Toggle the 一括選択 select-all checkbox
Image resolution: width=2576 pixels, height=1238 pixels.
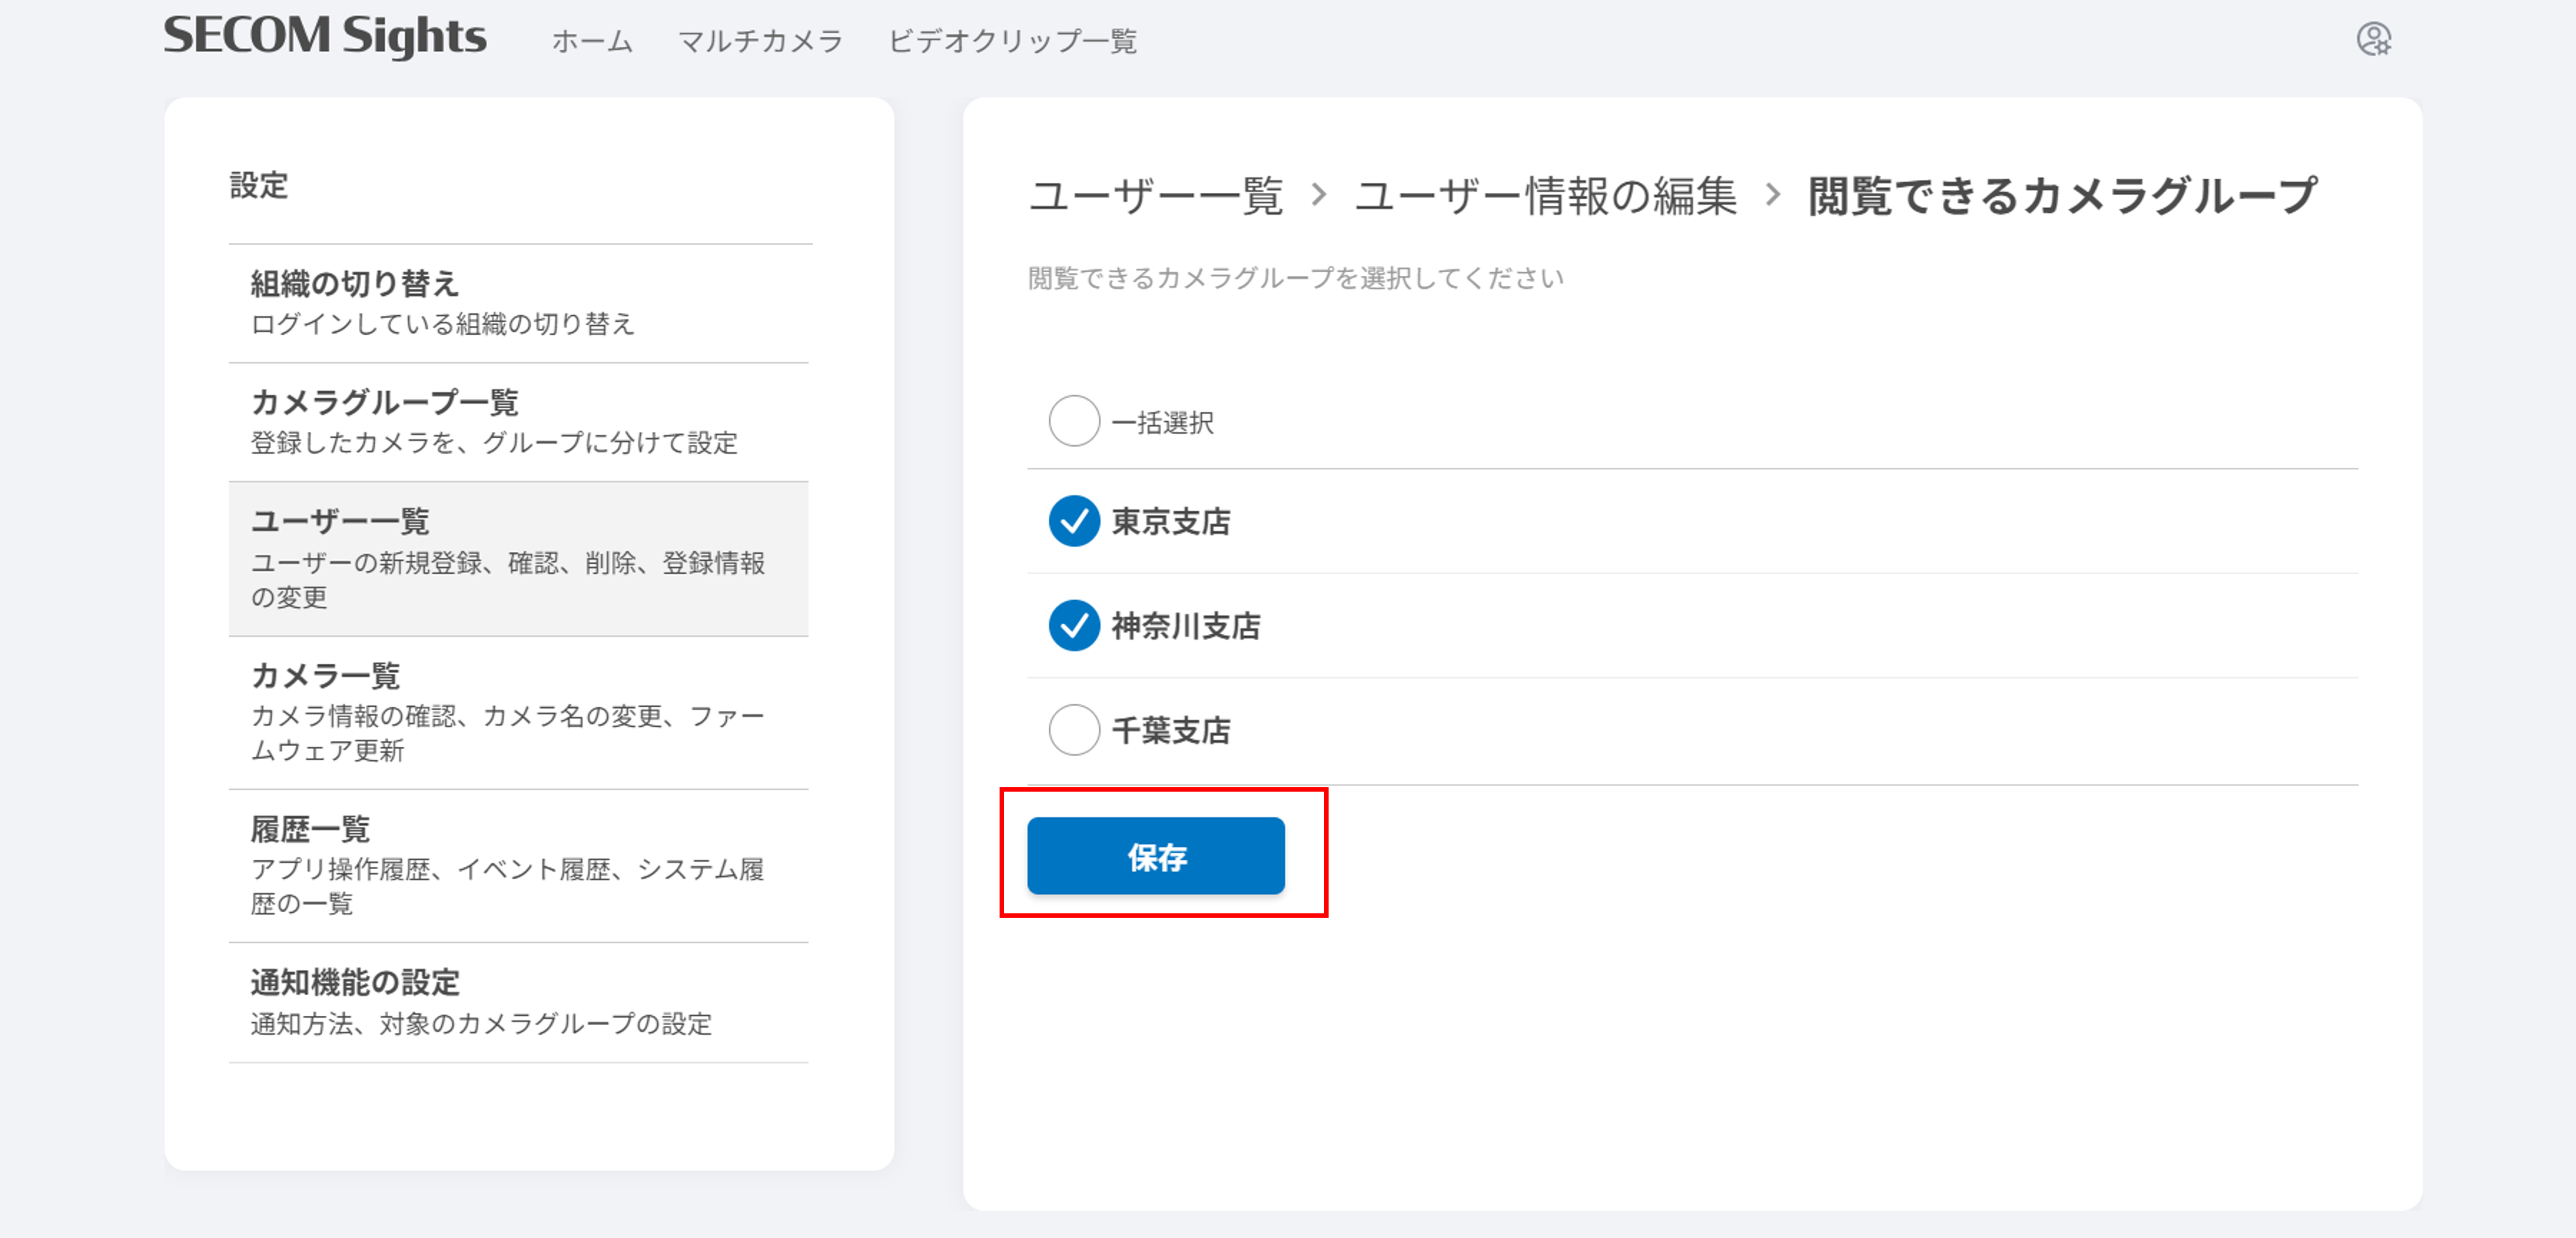point(1074,421)
